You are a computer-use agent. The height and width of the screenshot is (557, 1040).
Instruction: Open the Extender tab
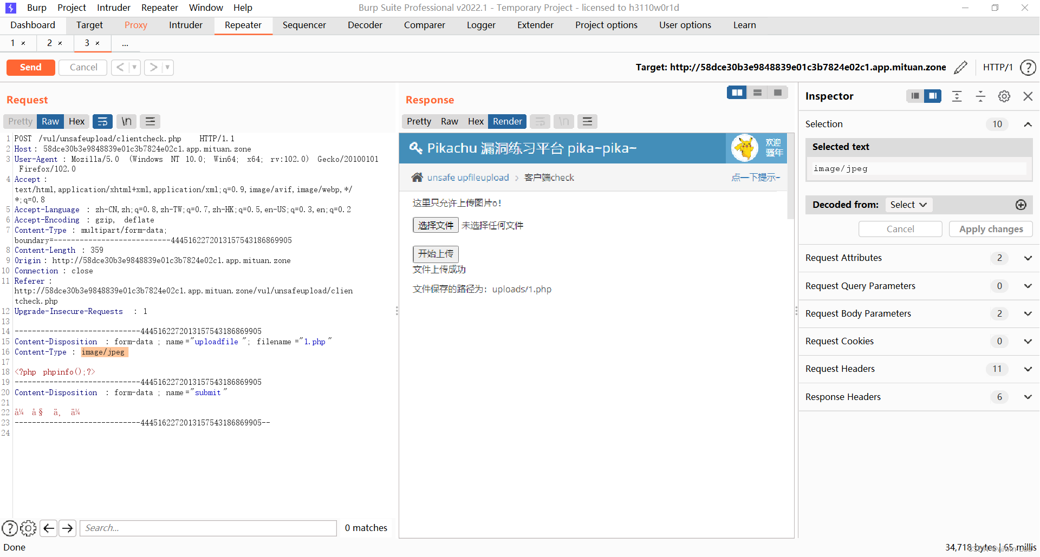(x=535, y=25)
